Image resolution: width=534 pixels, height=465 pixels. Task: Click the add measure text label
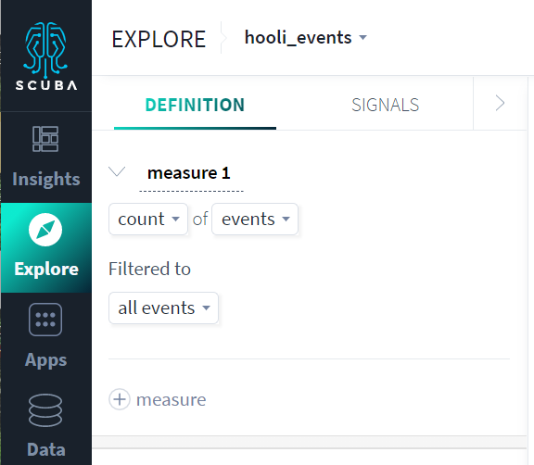click(171, 399)
